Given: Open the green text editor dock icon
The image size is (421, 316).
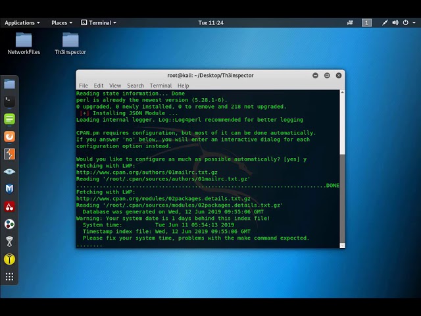Looking at the screenshot, I should pos(9,119).
